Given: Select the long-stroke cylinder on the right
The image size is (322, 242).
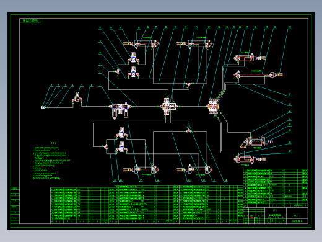Looking at the screenshot, I should point(258,74).
